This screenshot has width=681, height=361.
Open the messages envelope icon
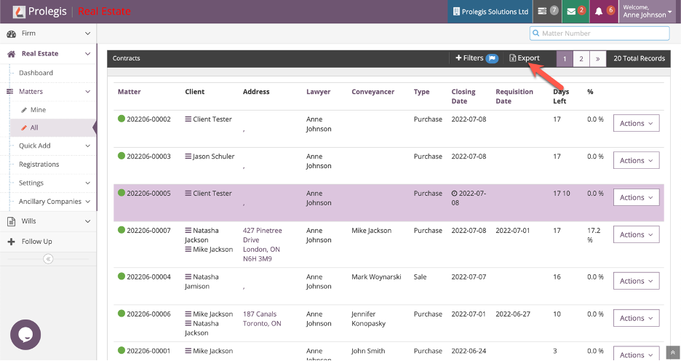(x=573, y=12)
